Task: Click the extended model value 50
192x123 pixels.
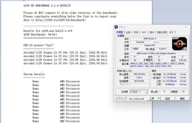Action: pyautogui.click(x=159, y=60)
